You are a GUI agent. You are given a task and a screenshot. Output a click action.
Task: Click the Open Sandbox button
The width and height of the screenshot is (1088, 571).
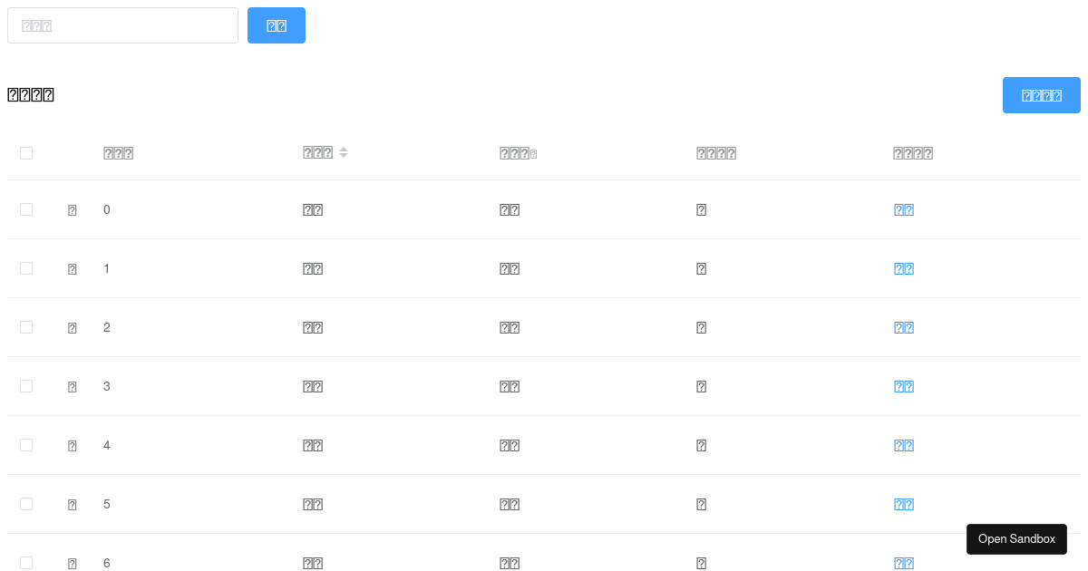pyautogui.click(x=1016, y=538)
